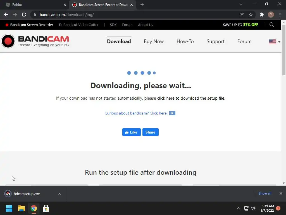Image resolution: width=286 pixels, height=215 pixels.
Task: Expand the US flag language dropdown
Action: pos(275,42)
